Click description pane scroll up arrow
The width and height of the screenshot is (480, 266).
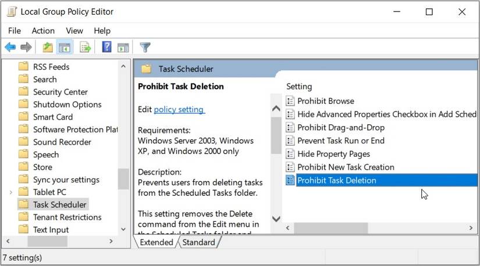(276, 108)
